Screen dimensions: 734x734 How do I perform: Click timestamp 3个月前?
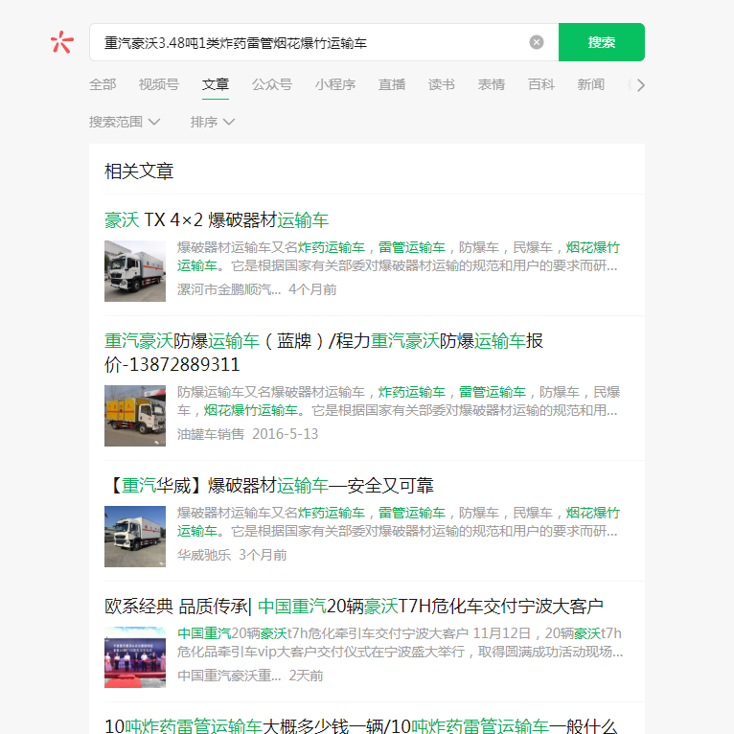263,555
